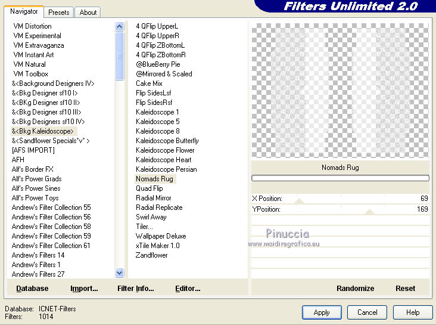Select Andrew's Filter Collection 55
436x325 pixels.
[x=51, y=207]
